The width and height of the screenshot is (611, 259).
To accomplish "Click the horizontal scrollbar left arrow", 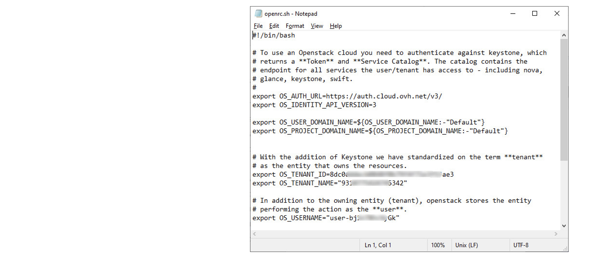I will (254, 234).
